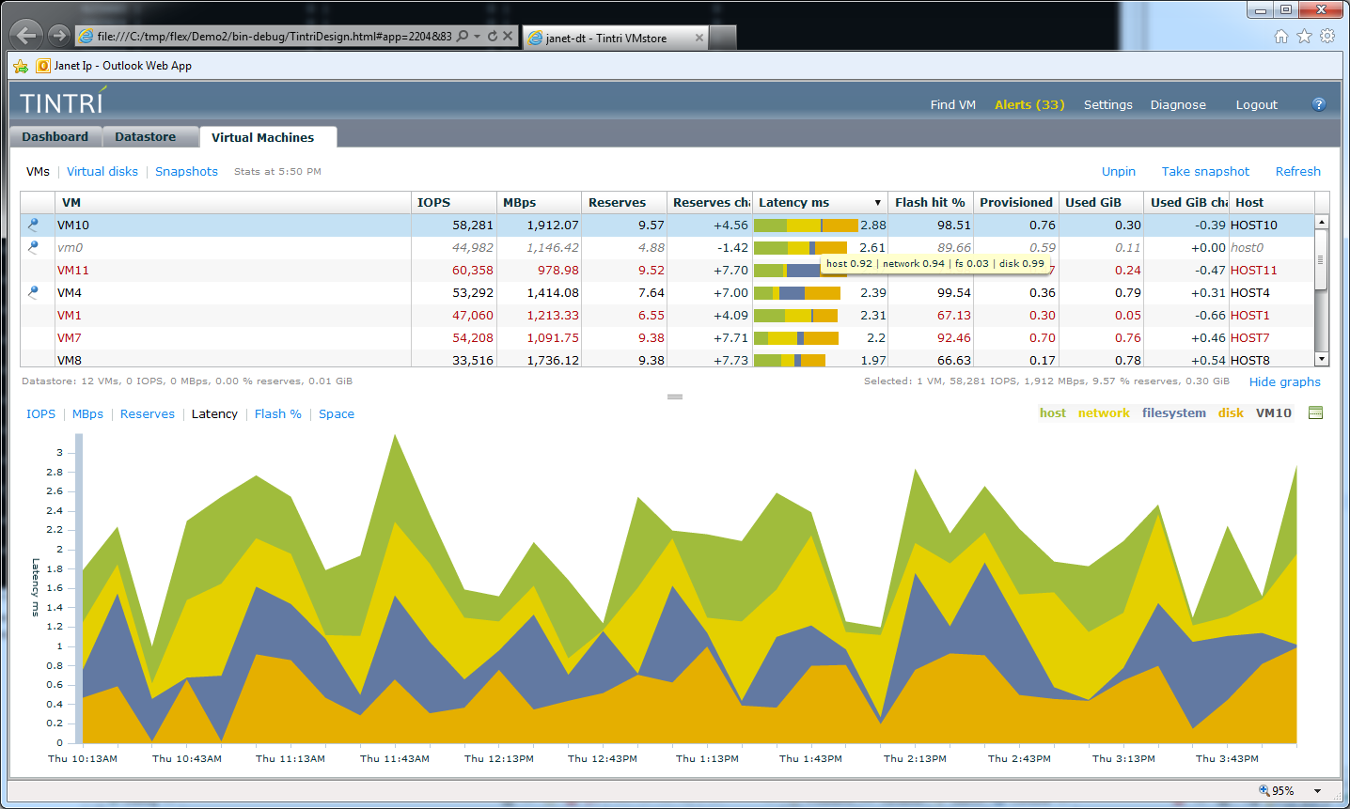
Task: Select the VM7 row name
Action: (70, 337)
